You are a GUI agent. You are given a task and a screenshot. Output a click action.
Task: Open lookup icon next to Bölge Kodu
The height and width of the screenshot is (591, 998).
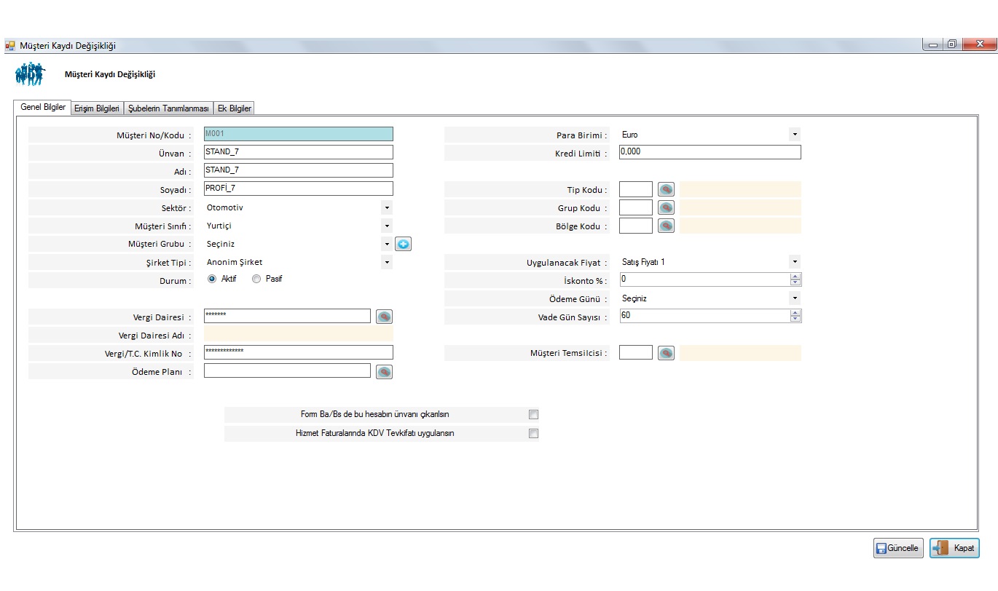666,226
